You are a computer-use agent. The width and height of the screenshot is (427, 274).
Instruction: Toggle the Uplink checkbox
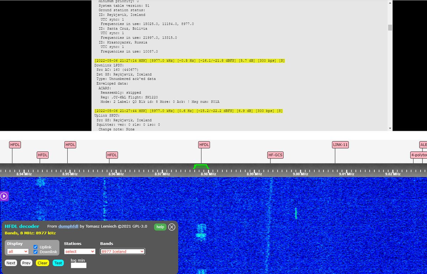[36, 247]
